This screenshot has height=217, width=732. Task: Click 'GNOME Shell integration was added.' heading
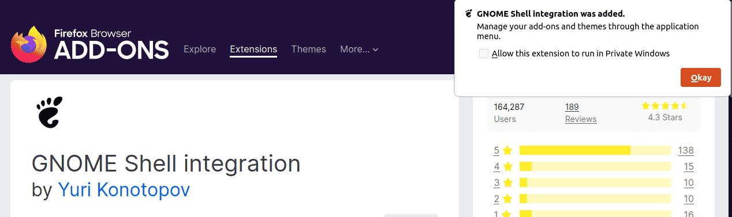click(x=551, y=14)
